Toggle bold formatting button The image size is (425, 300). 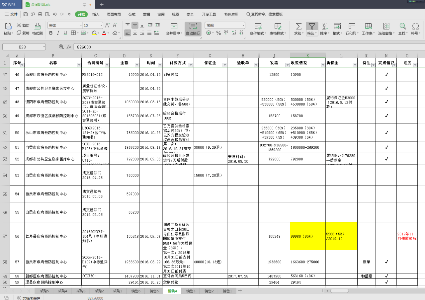pyautogui.click(x=51, y=33)
